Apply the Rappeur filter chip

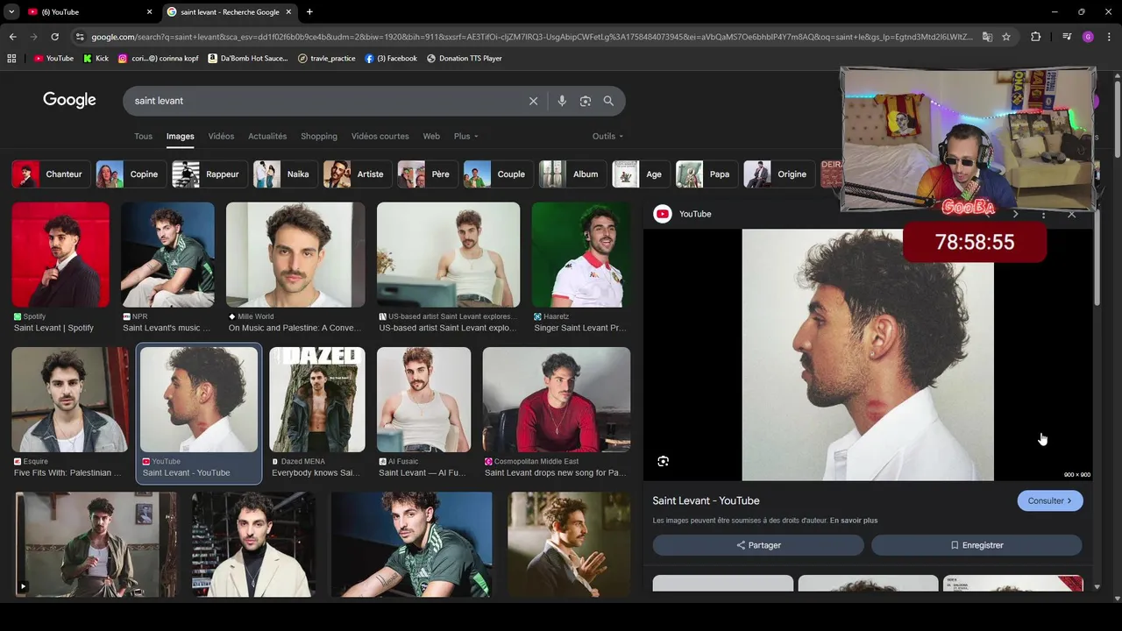209,174
